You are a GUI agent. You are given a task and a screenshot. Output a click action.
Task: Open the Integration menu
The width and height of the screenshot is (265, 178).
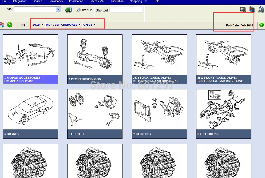19,1
